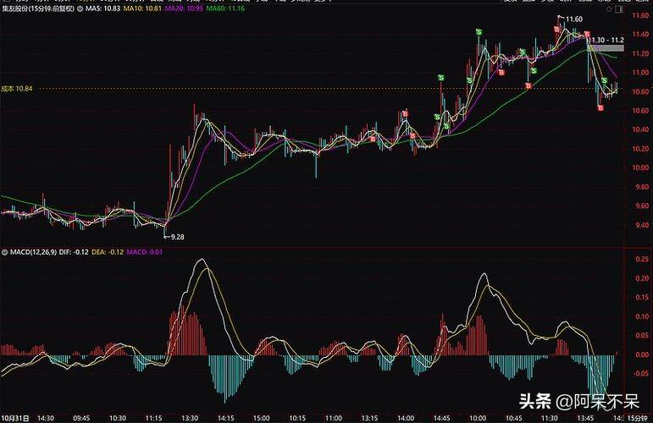Click the 集友股份(15分钟,前复权) chart title
653x423 pixels.
pos(38,8)
